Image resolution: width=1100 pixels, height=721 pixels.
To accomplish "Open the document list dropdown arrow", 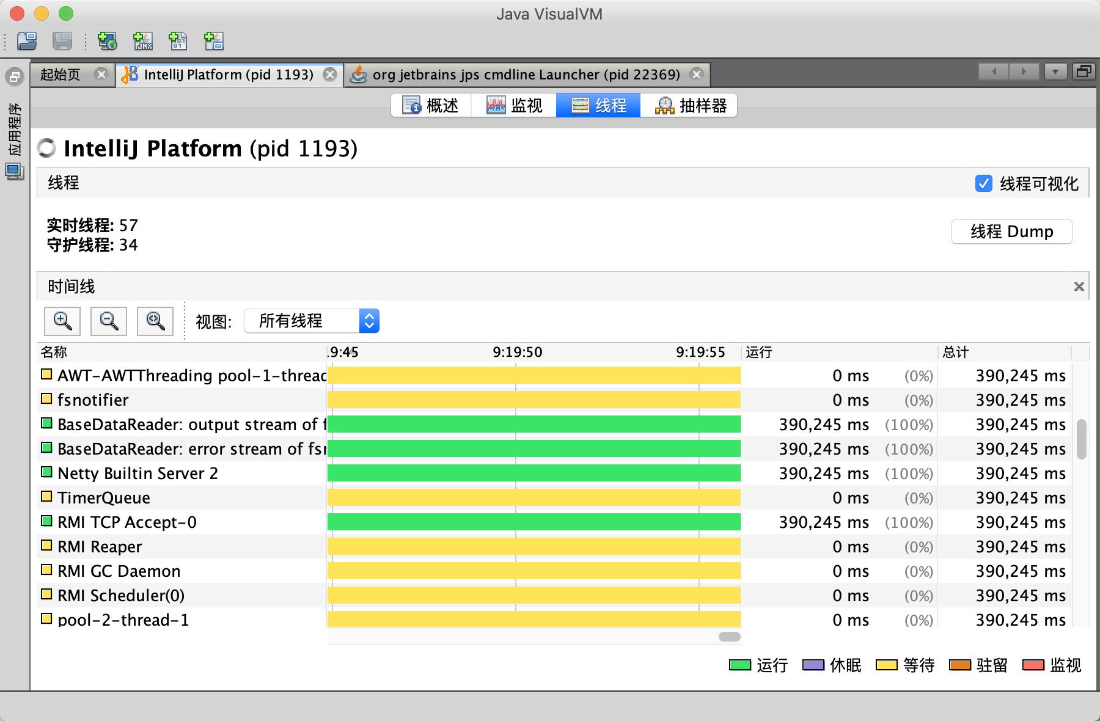I will [x=1055, y=72].
